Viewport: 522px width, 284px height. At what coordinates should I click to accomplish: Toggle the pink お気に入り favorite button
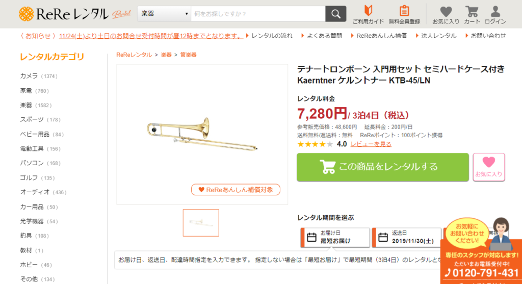coord(489,167)
